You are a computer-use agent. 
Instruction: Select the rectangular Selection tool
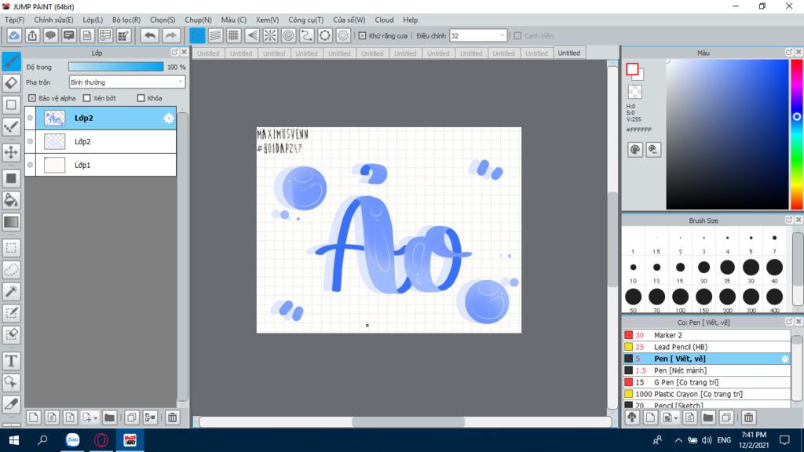(11, 248)
